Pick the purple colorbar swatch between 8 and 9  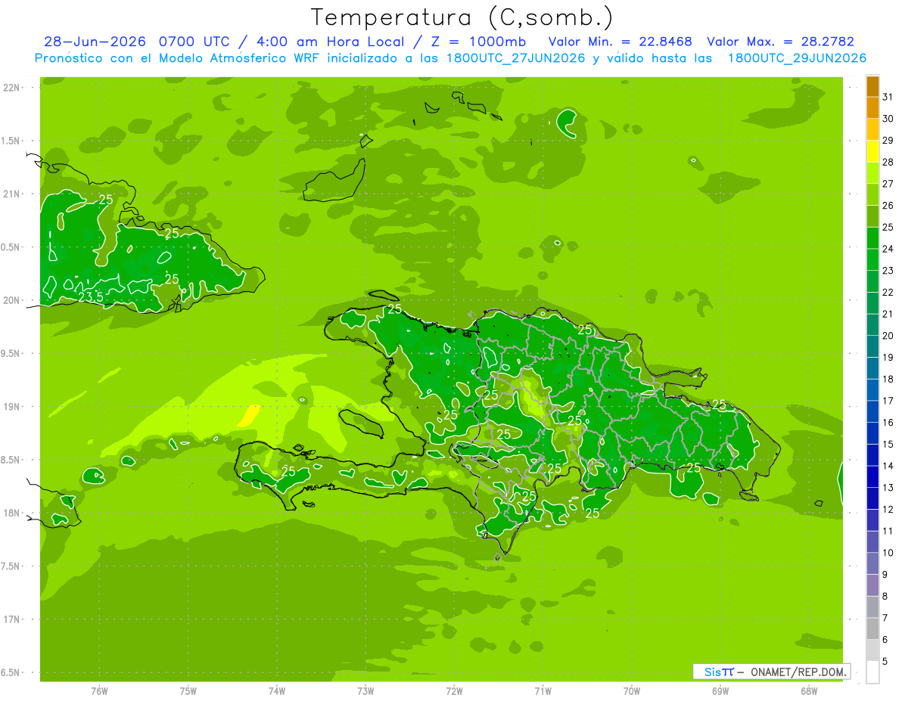[x=873, y=585]
